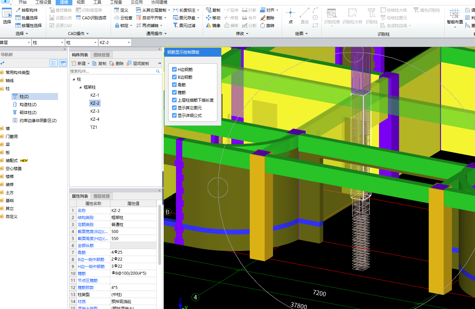This screenshot has height=309, width=475.
Task: Click the 角筋 value cell 4⌀25
Action: click(133, 253)
